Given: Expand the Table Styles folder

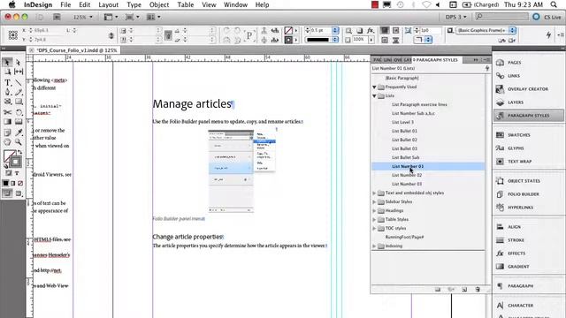Looking at the screenshot, I should point(374,220).
